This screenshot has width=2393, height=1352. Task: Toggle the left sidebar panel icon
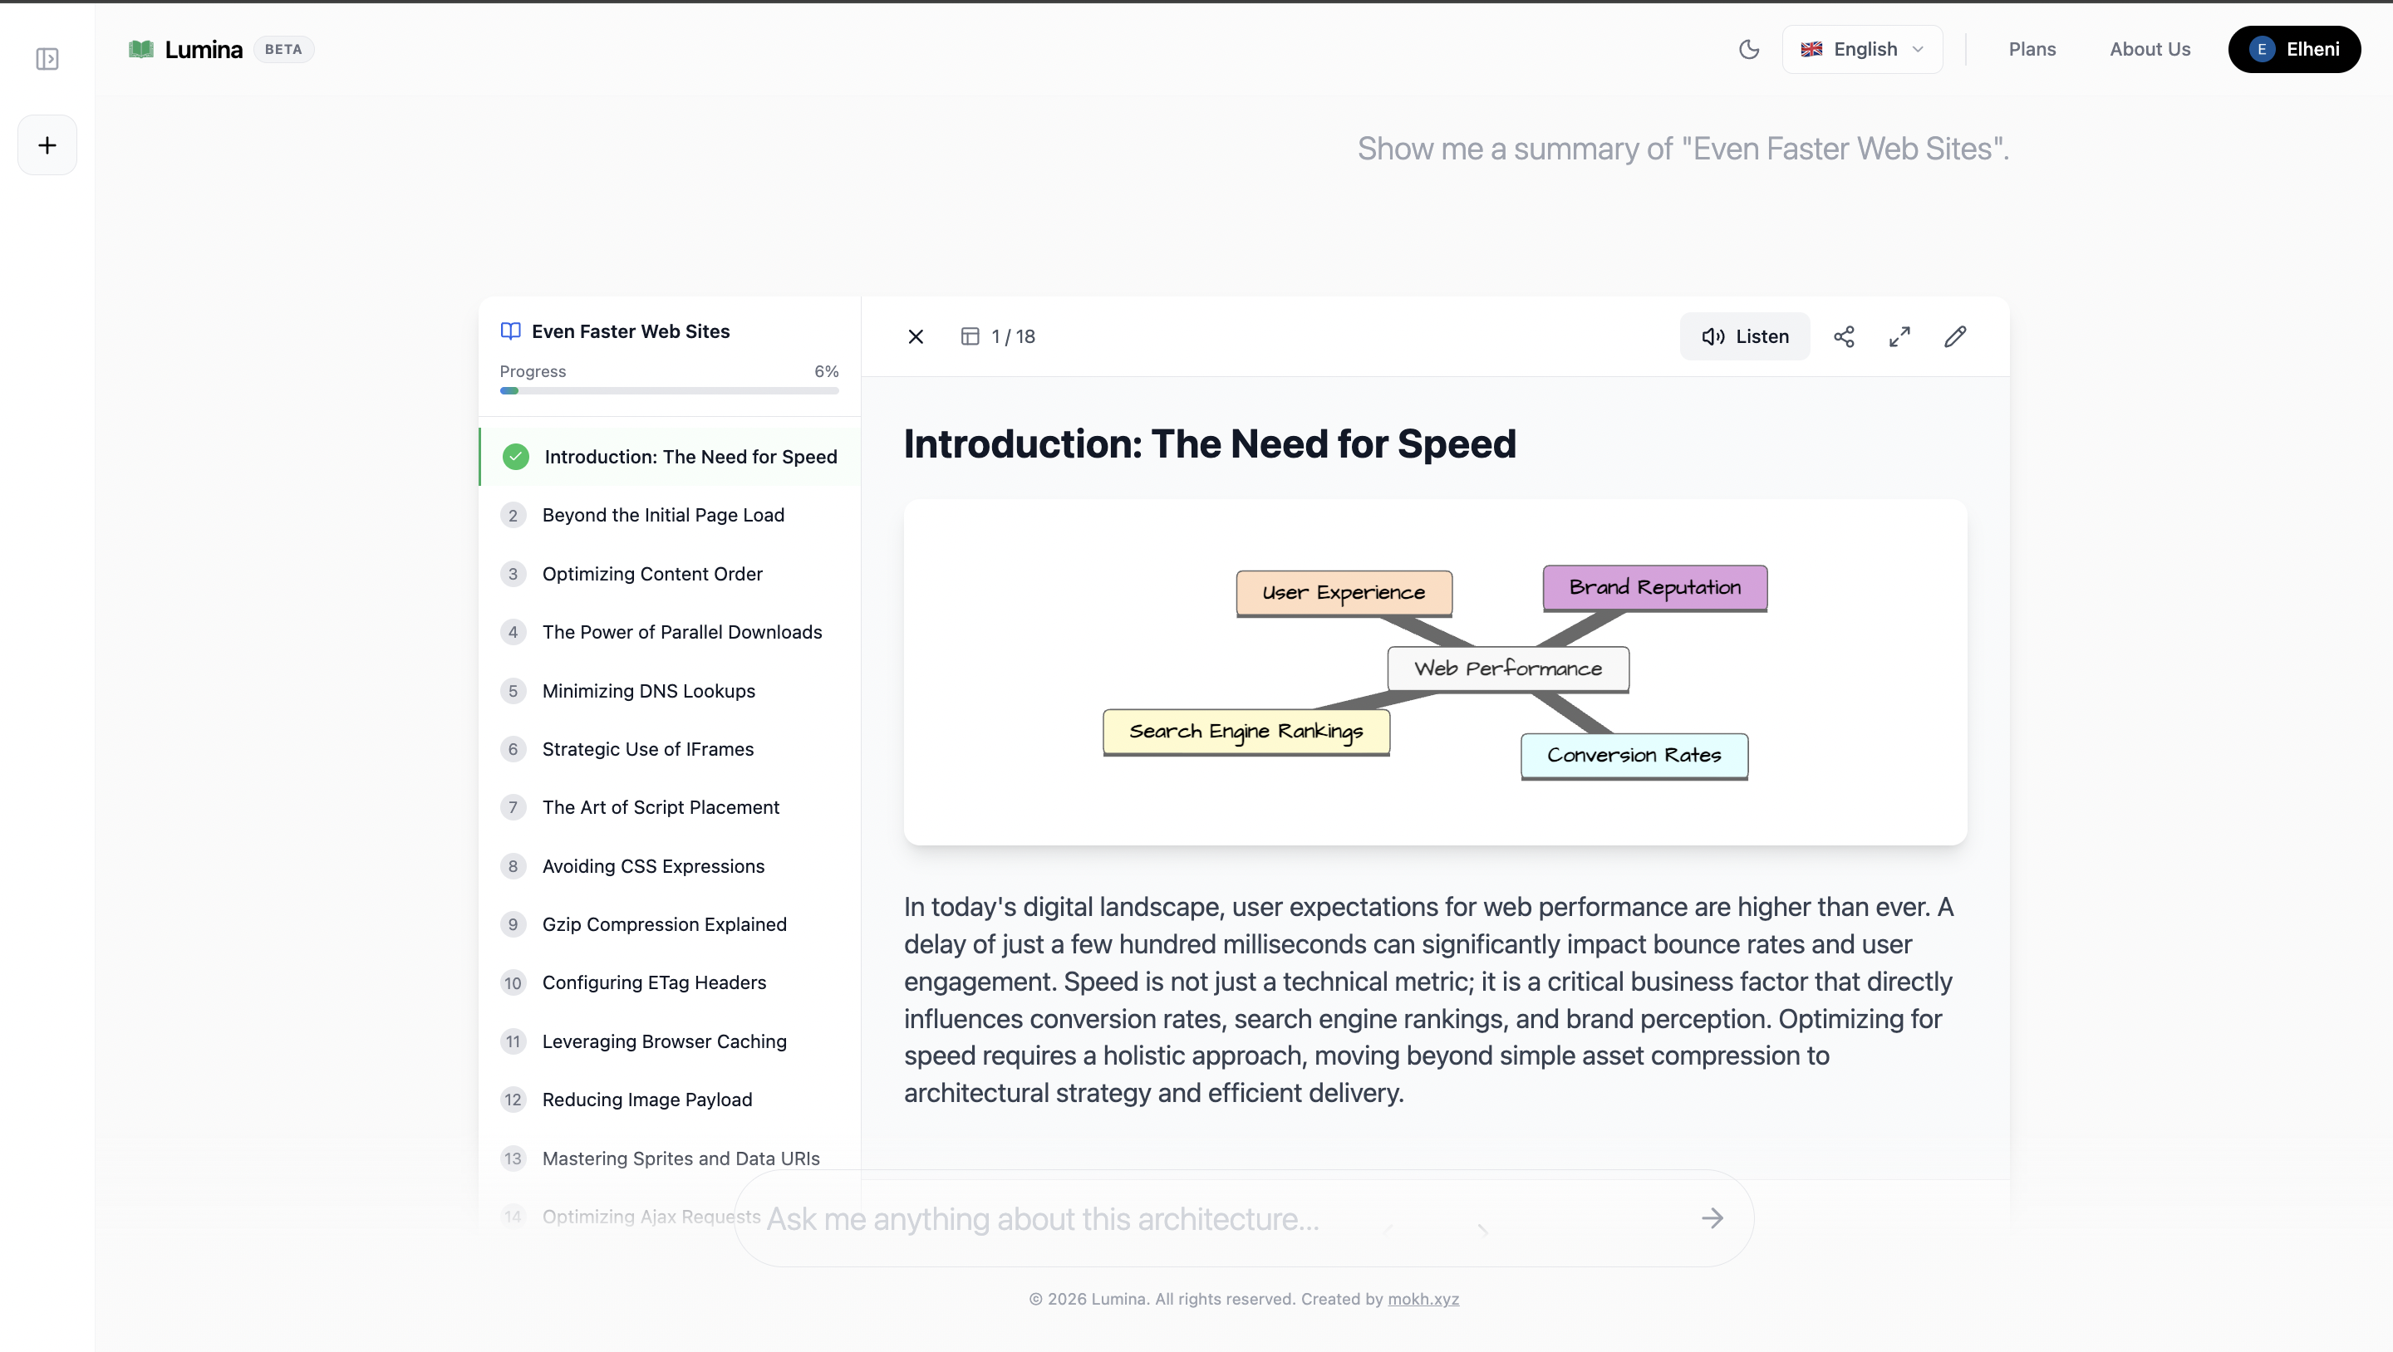(47, 60)
